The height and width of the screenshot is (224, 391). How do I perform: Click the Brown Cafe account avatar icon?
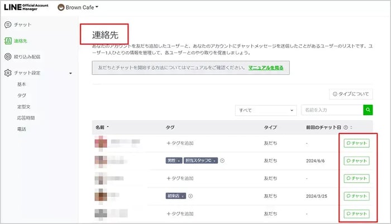point(61,7)
